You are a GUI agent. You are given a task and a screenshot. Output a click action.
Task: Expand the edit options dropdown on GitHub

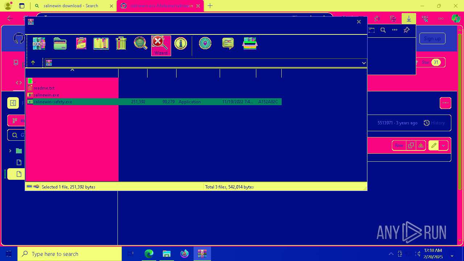coord(443,145)
